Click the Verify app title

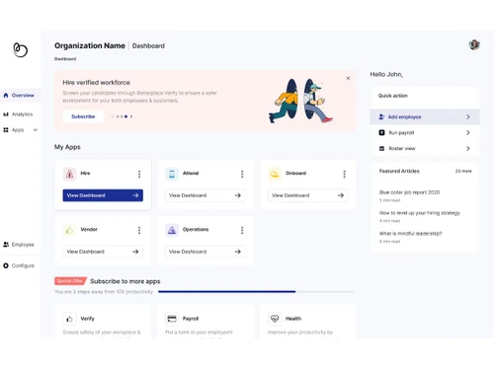click(x=88, y=319)
